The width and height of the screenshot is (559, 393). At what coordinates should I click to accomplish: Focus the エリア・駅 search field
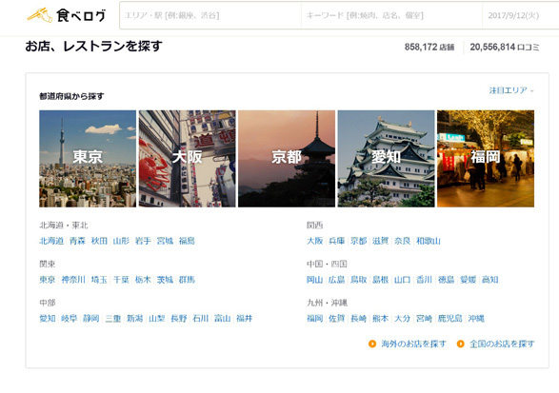(x=210, y=15)
